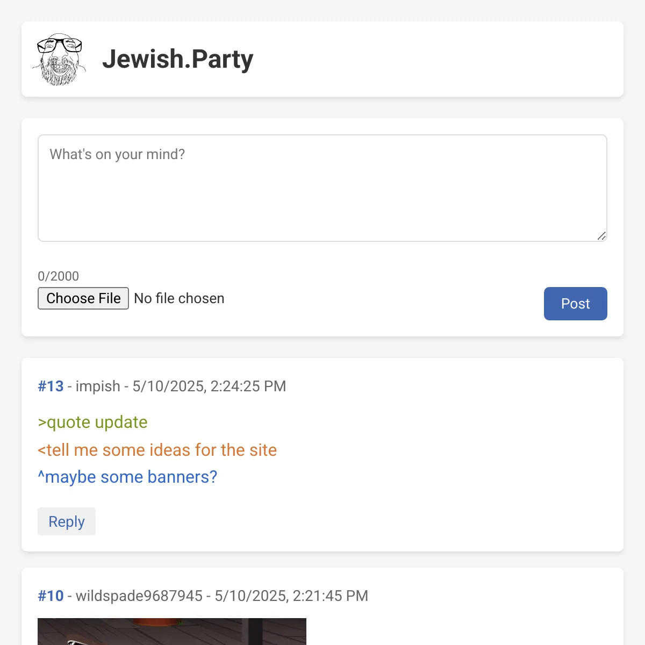Focus the "What's on your mind?" text box
This screenshot has width=645, height=645.
(322, 188)
